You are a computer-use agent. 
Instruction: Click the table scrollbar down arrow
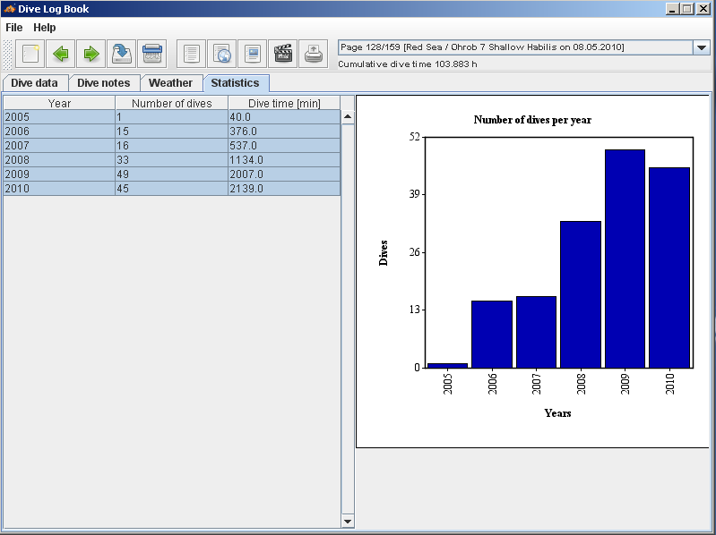pyautogui.click(x=348, y=521)
